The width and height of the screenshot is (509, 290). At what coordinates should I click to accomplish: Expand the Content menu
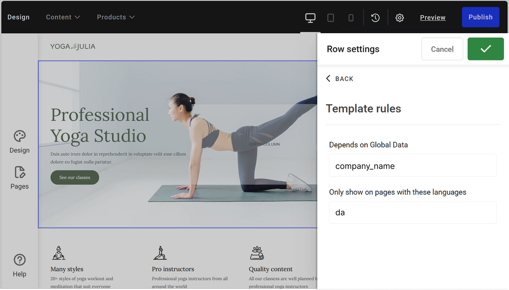click(63, 17)
